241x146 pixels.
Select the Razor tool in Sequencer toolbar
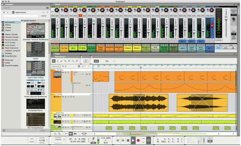click(65, 61)
